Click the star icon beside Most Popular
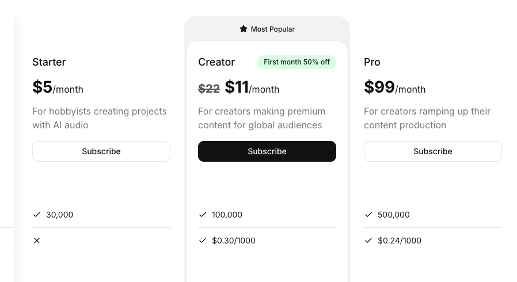This screenshot has height=282, width=517. [244, 29]
